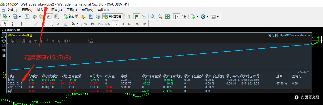This screenshot has height=105, width=323.
Task: Toggle the Navigator star-folder icon
Action: click(42, 16)
